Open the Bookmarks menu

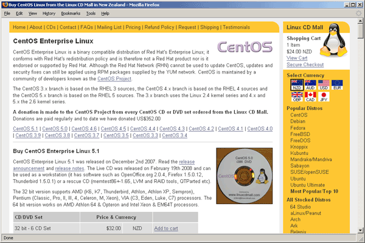pyautogui.click(x=71, y=13)
